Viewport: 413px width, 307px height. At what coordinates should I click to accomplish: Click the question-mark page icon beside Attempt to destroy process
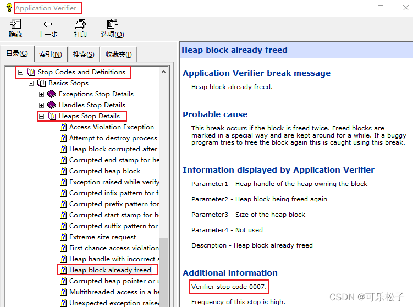click(63, 138)
